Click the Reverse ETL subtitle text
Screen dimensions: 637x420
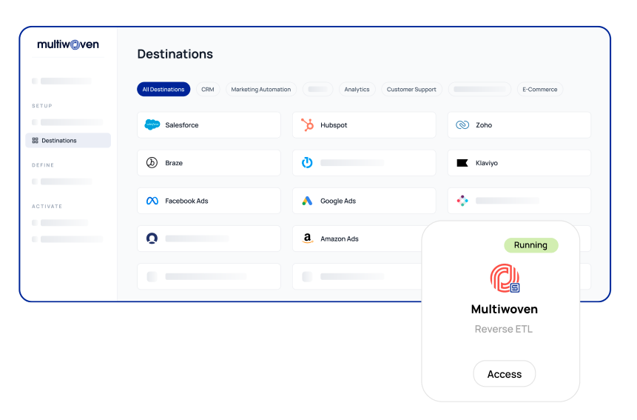point(503,329)
